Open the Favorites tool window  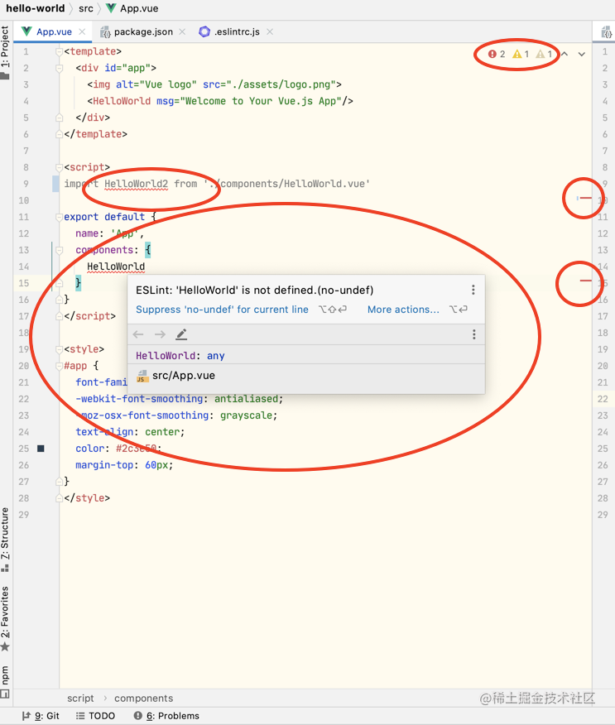point(5,618)
